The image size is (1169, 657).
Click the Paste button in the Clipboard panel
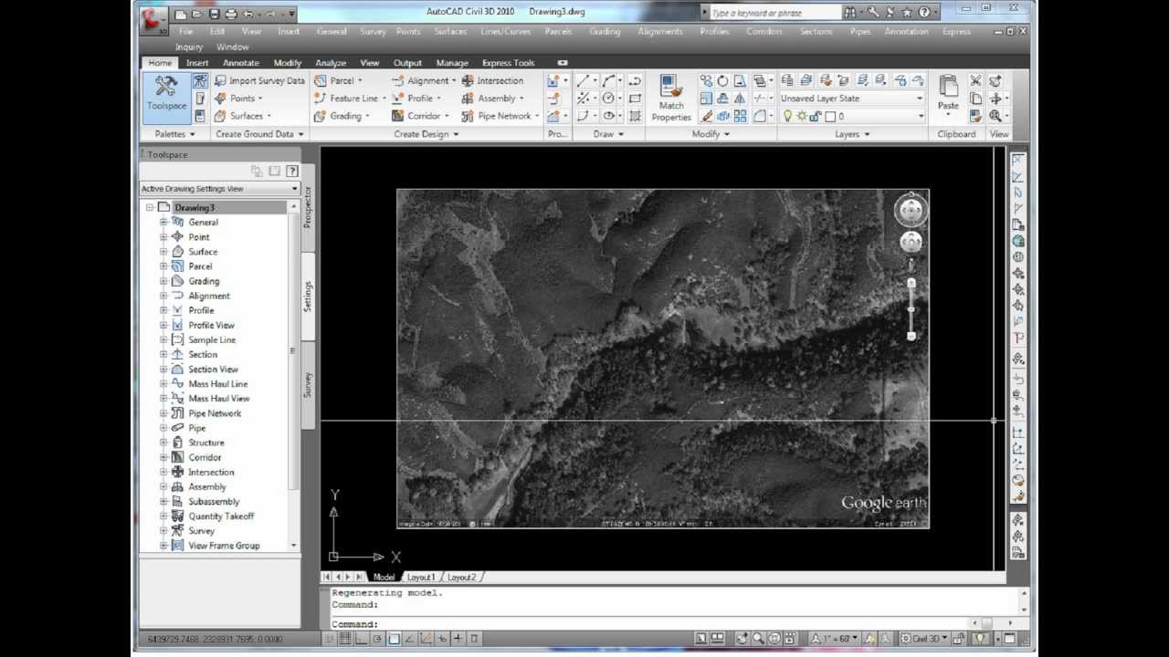[x=948, y=95]
